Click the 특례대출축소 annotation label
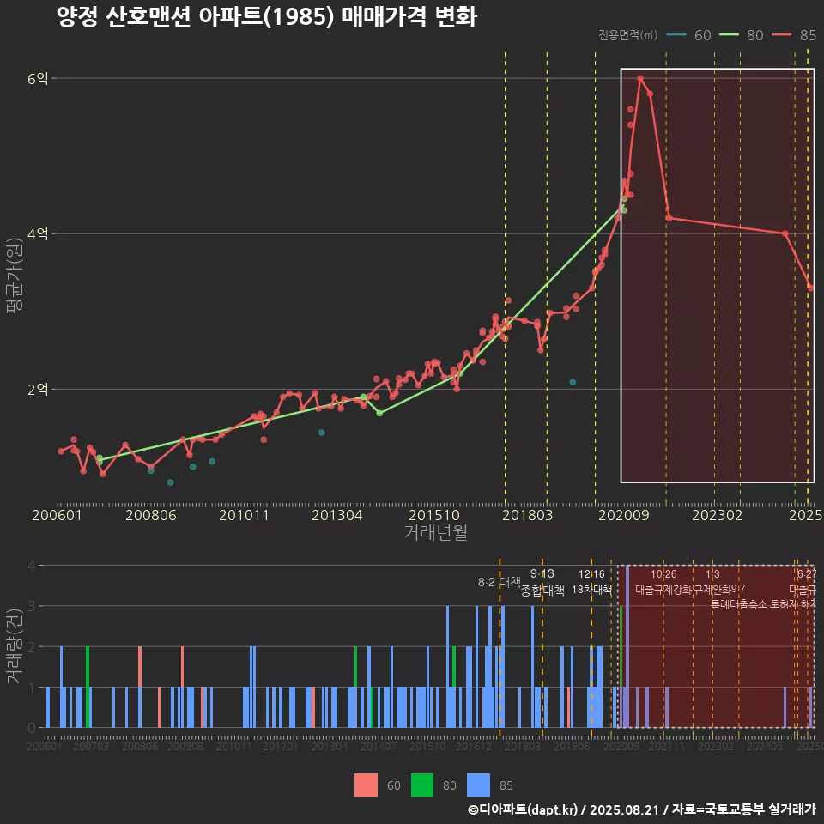 click(x=739, y=604)
